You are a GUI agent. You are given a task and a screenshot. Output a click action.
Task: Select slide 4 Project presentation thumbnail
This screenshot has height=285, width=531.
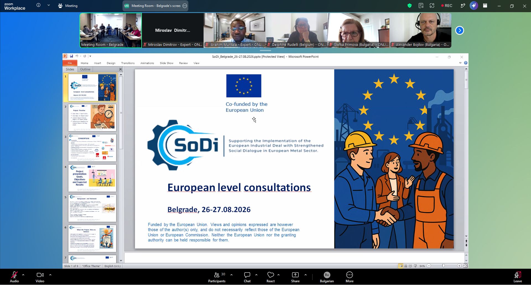click(x=92, y=178)
